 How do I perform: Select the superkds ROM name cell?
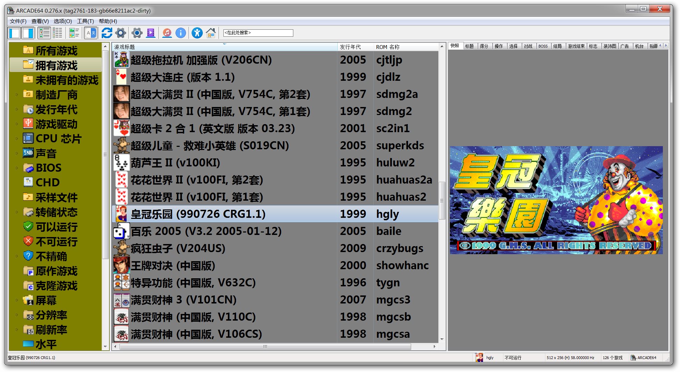[400, 145]
